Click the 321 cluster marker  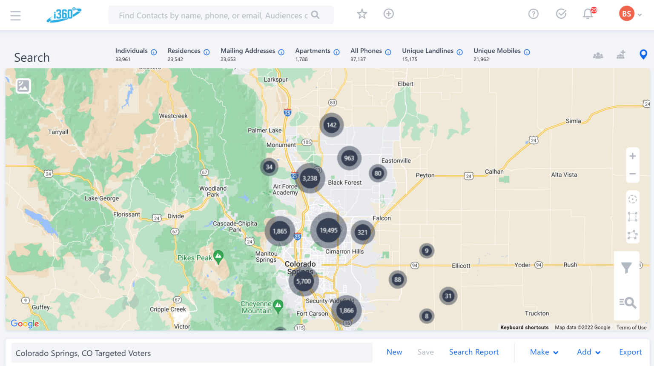click(362, 232)
